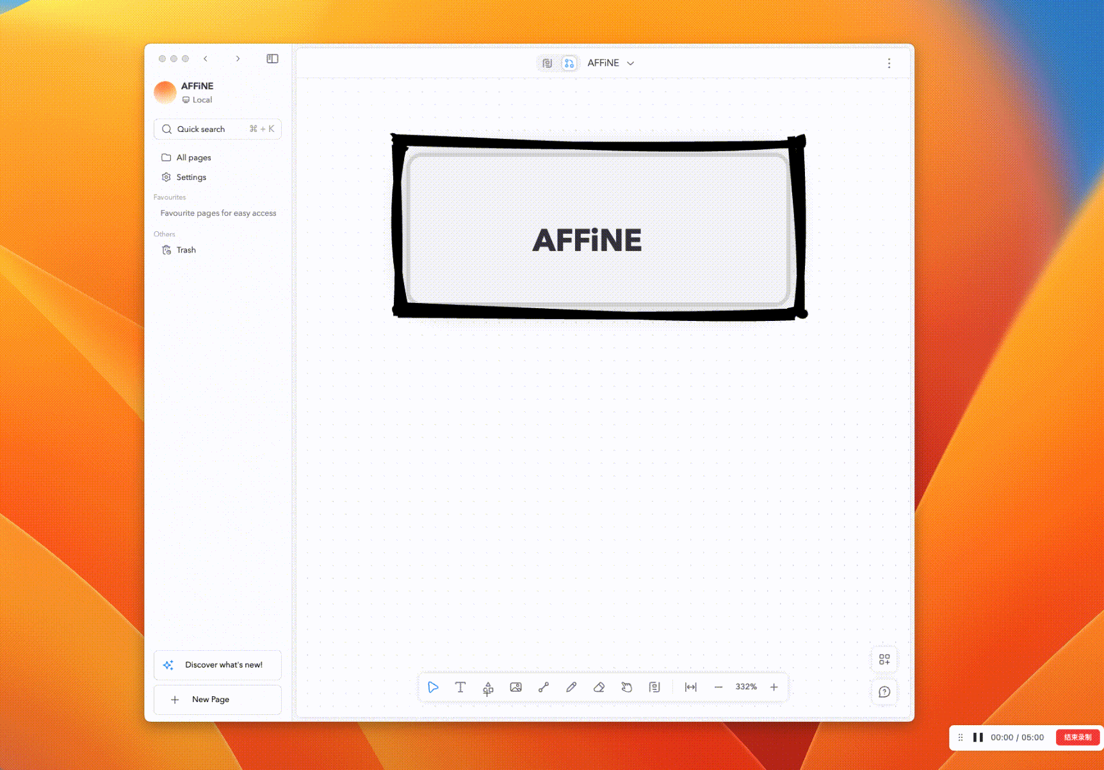This screenshot has height=770, width=1104.
Task: Zoom in with plus button
Action: tap(774, 687)
